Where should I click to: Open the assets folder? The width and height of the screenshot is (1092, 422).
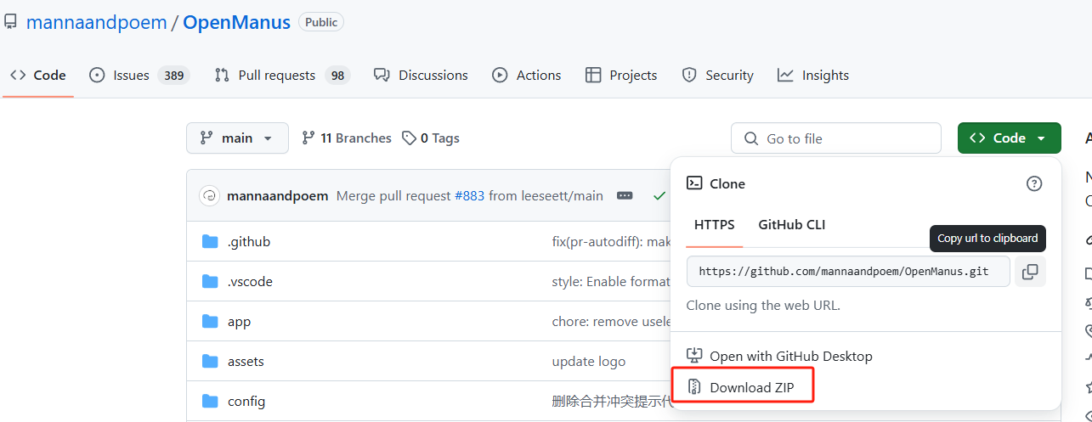point(246,362)
